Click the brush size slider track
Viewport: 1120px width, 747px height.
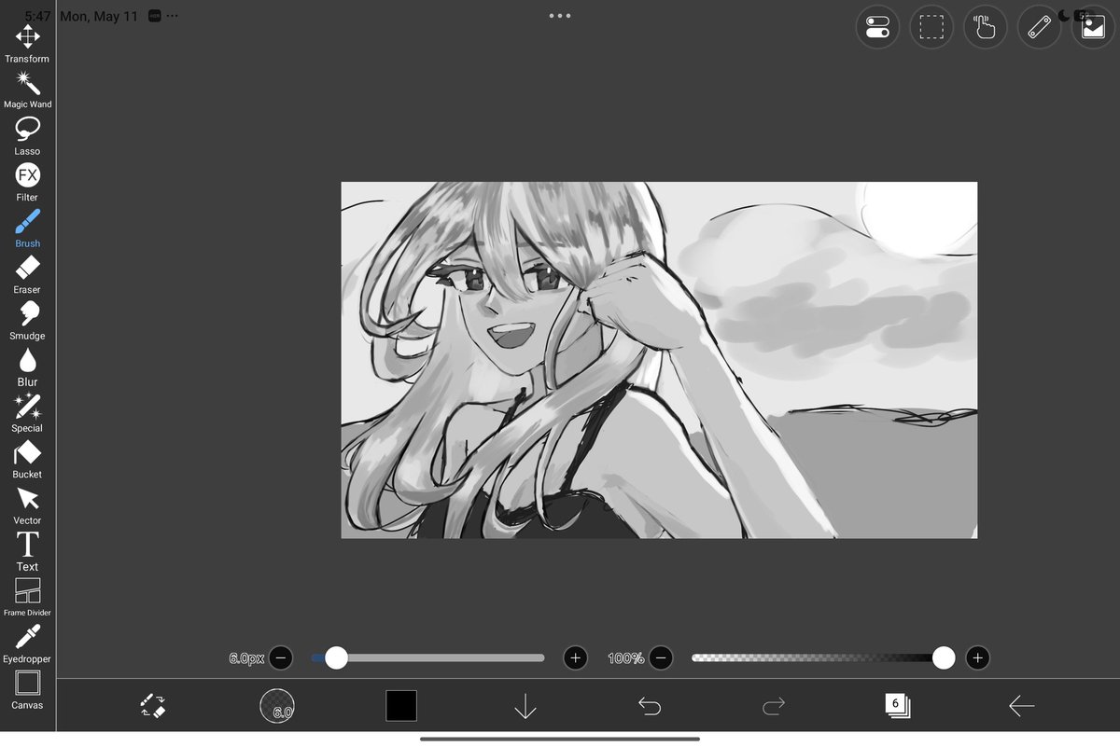click(x=428, y=657)
